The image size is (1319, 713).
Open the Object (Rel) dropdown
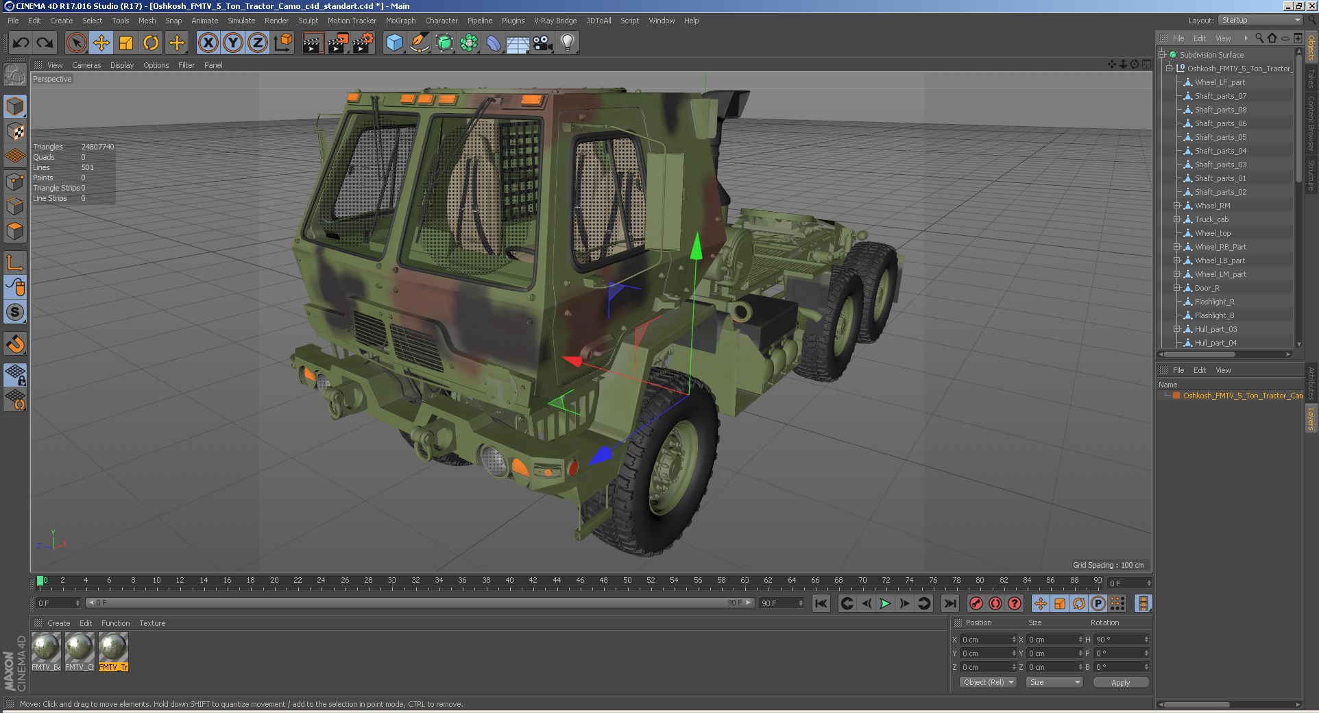pyautogui.click(x=987, y=682)
